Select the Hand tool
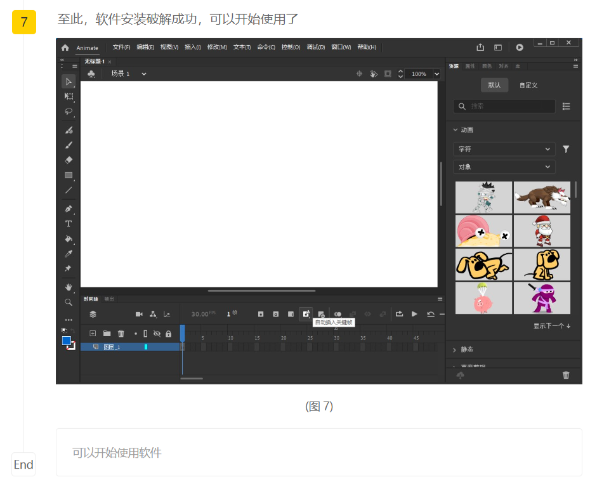Image resolution: width=590 pixels, height=496 pixels. pos(69,287)
